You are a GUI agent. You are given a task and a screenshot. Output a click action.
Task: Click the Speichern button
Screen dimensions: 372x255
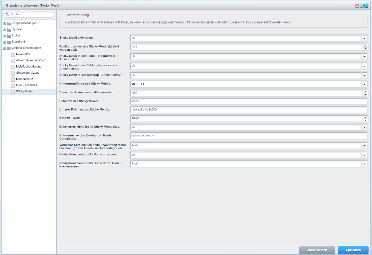[353, 250]
